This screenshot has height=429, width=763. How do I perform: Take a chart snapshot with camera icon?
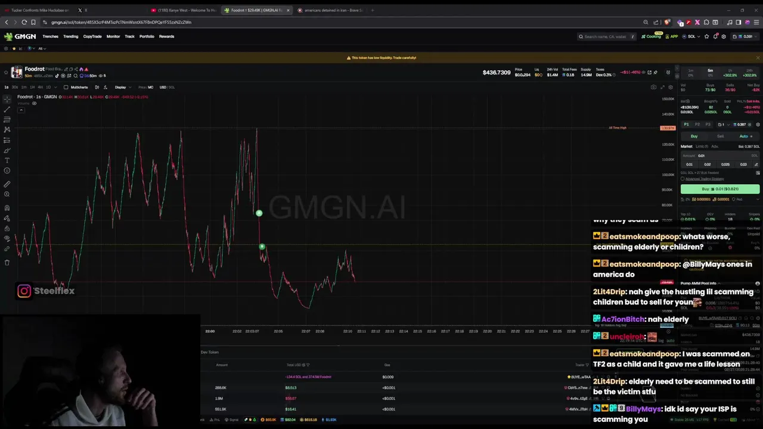point(653,87)
